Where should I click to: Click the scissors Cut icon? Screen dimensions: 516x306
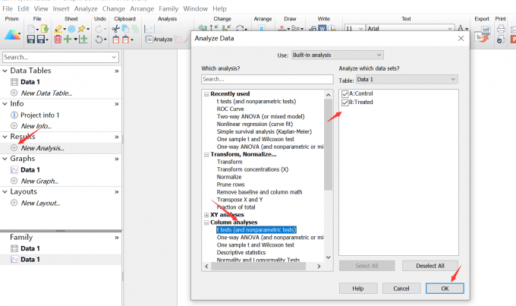click(116, 28)
